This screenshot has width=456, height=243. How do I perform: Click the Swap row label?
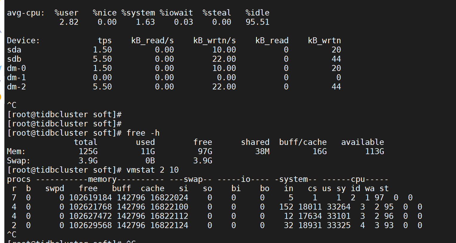(x=19, y=161)
